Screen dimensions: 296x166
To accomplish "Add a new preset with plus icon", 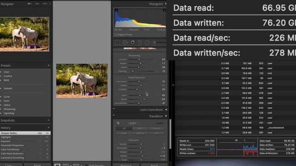I will [x=49, y=65].
